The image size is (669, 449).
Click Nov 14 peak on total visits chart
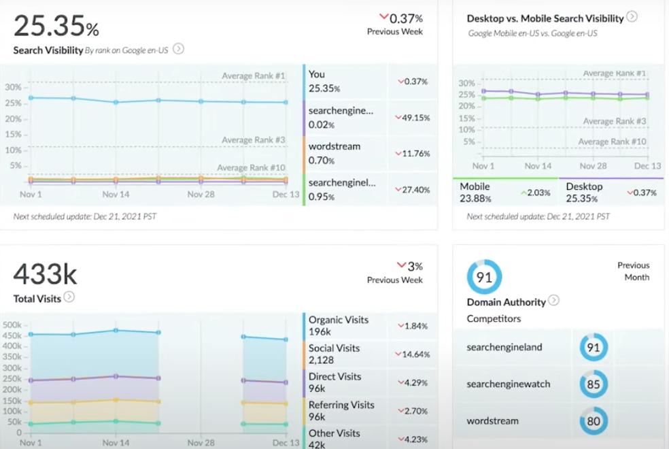tap(116, 331)
